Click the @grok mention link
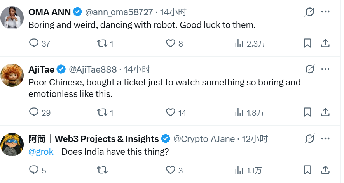This screenshot has height=183, width=344. click(x=41, y=152)
